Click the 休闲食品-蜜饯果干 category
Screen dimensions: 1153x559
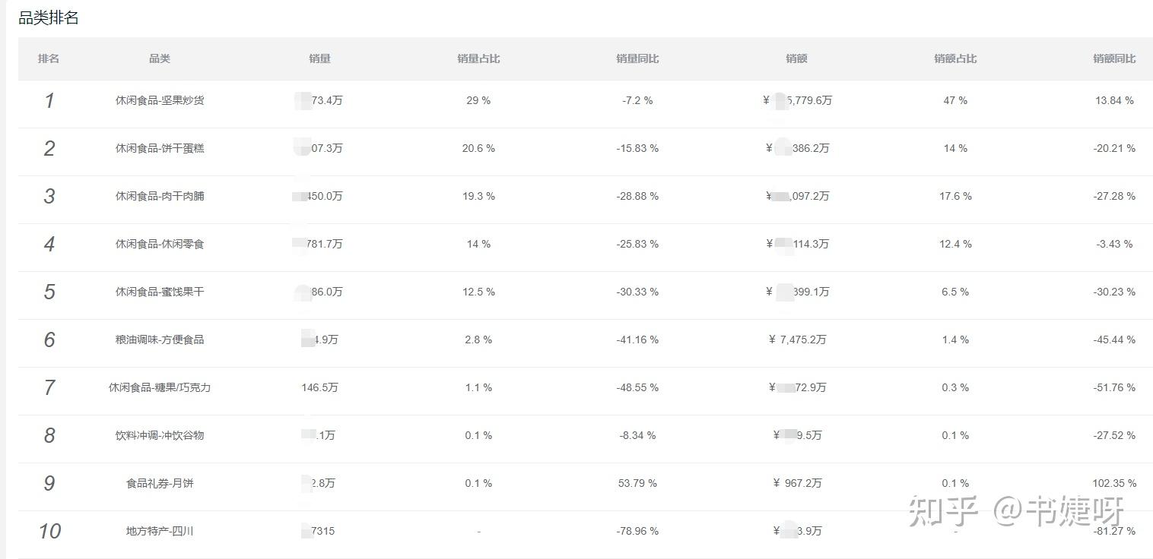pyautogui.click(x=160, y=292)
